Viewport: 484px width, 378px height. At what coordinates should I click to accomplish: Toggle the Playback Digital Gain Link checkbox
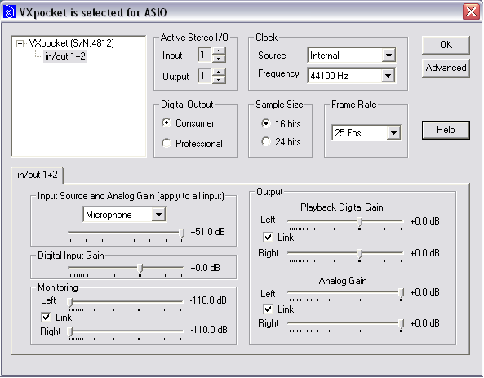coord(268,238)
